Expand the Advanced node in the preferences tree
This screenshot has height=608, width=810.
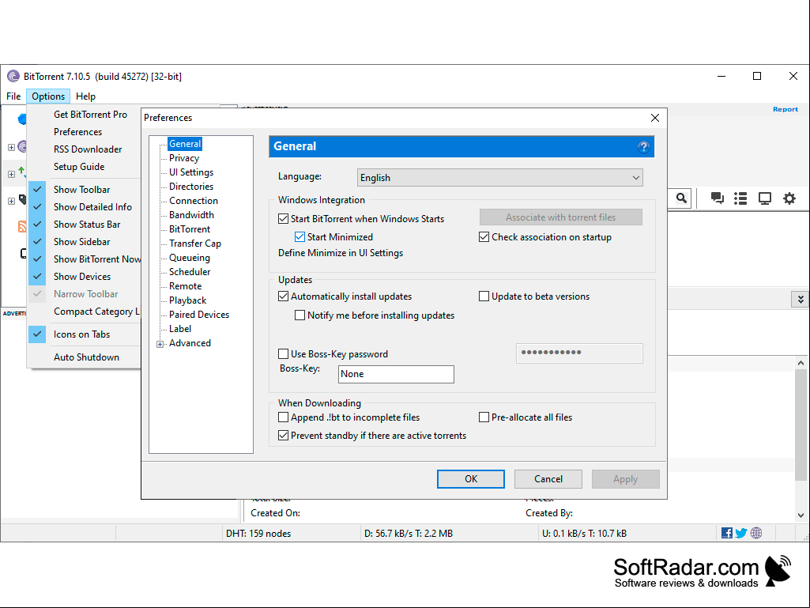click(160, 345)
